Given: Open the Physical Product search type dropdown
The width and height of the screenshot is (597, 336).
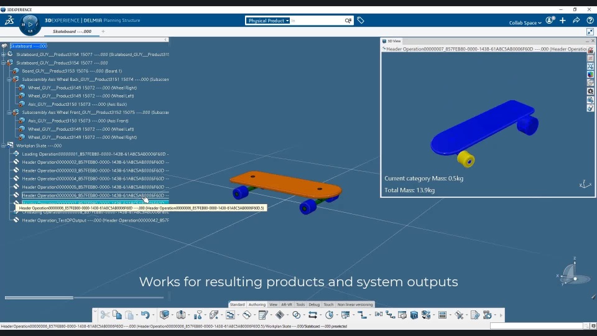Looking at the screenshot, I should coord(268,21).
